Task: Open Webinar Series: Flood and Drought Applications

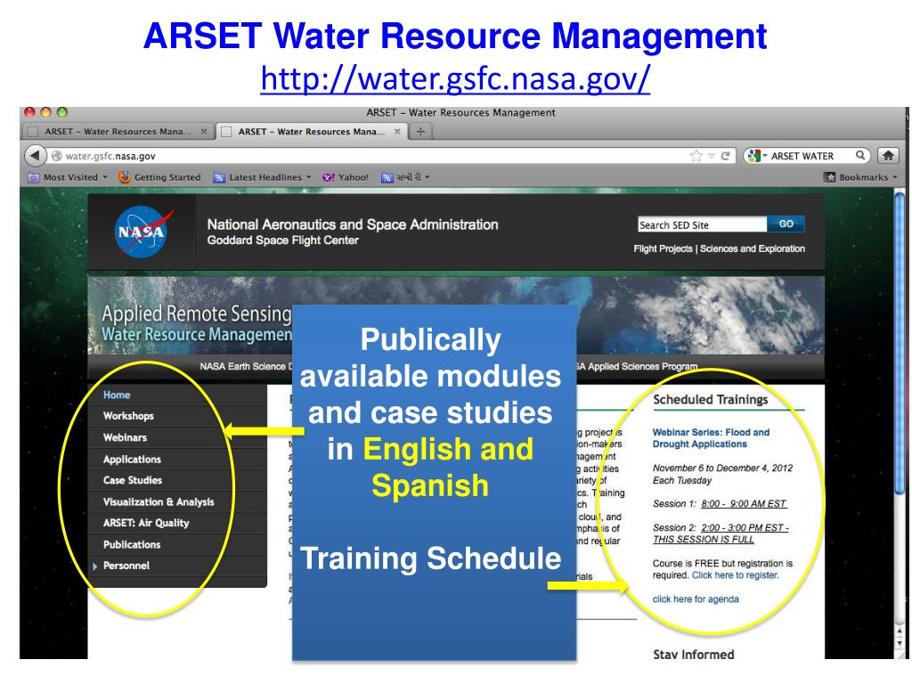Action: 711,438
